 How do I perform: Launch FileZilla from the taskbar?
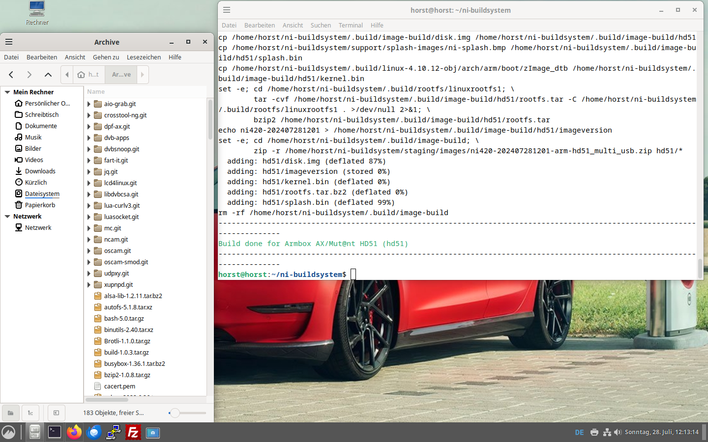coord(133,432)
